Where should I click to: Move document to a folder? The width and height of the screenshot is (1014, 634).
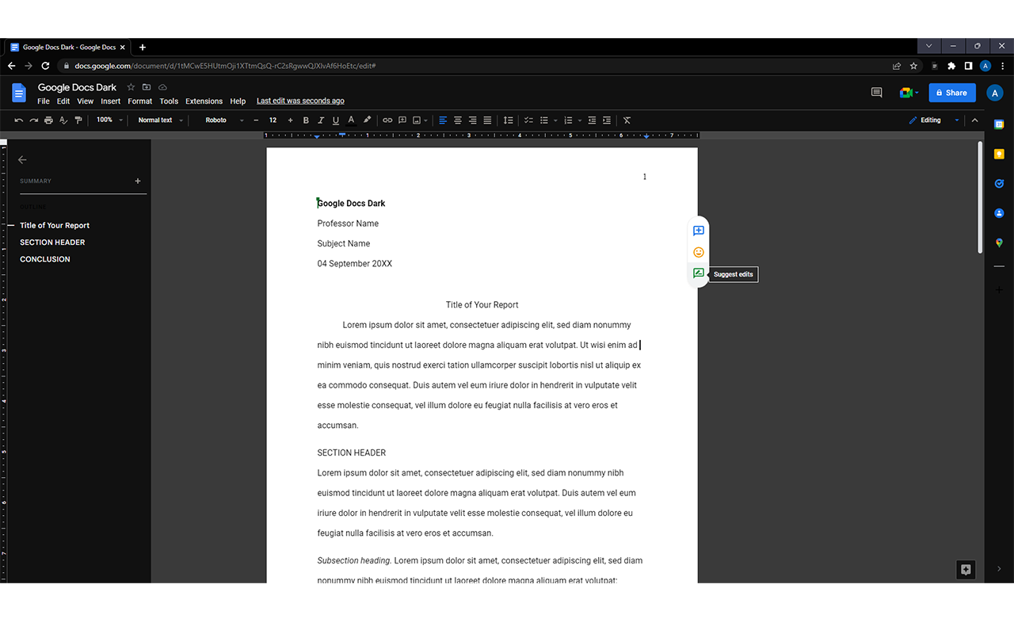147,87
